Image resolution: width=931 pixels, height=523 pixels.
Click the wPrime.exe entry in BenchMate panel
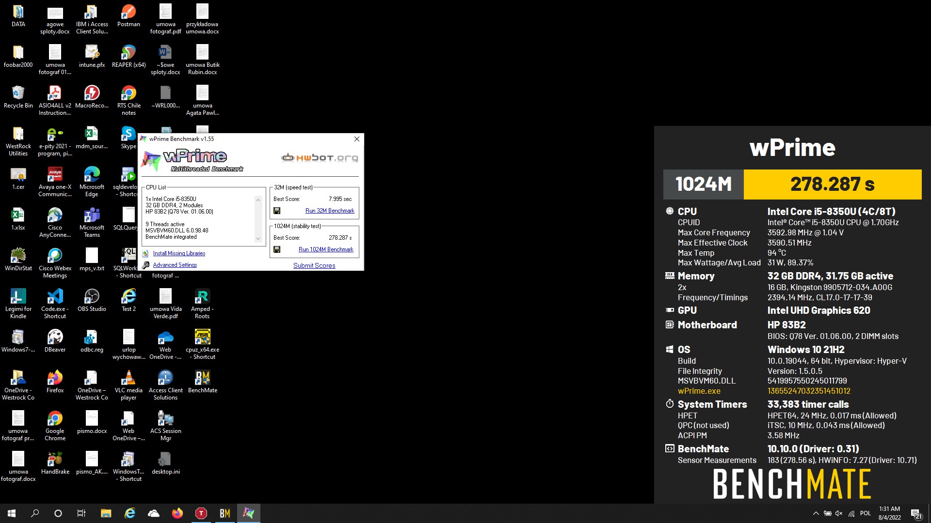(699, 391)
